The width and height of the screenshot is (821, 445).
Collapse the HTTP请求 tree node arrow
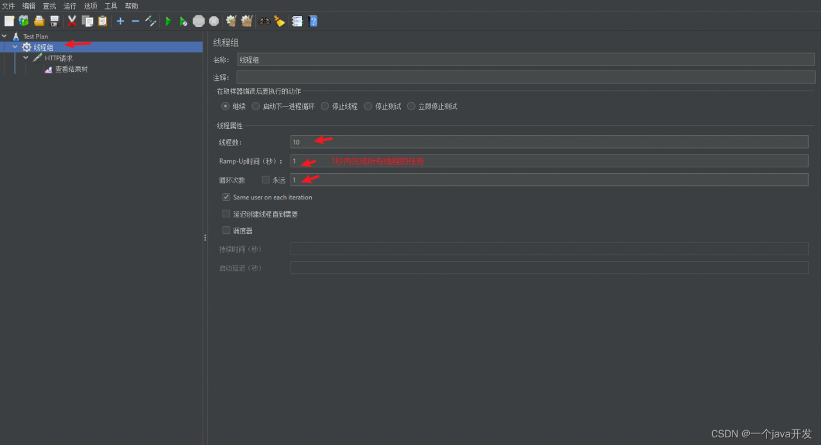(x=26, y=58)
